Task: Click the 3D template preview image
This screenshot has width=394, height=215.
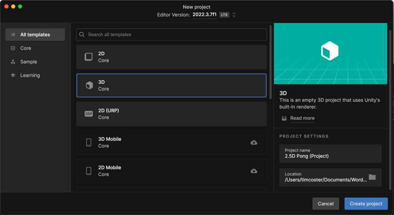Action: pyautogui.click(x=330, y=53)
